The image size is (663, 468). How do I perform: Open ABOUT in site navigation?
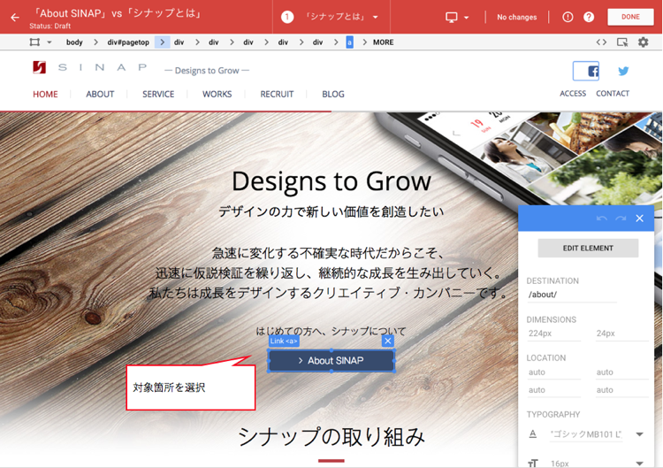pyautogui.click(x=100, y=95)
